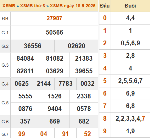150x138 pixels.
Task: Select first prize number 50566
Action: 54,32
